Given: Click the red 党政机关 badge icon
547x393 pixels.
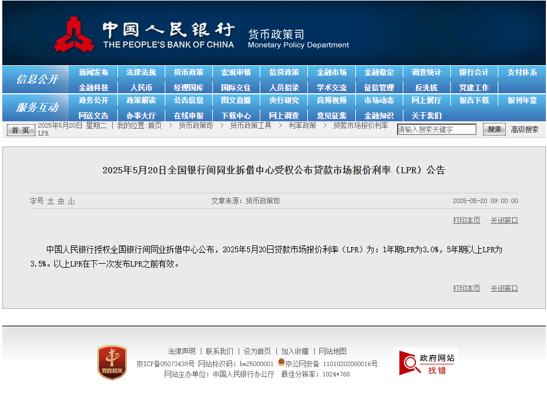Looking at the screenshot, I should [112, 362].
